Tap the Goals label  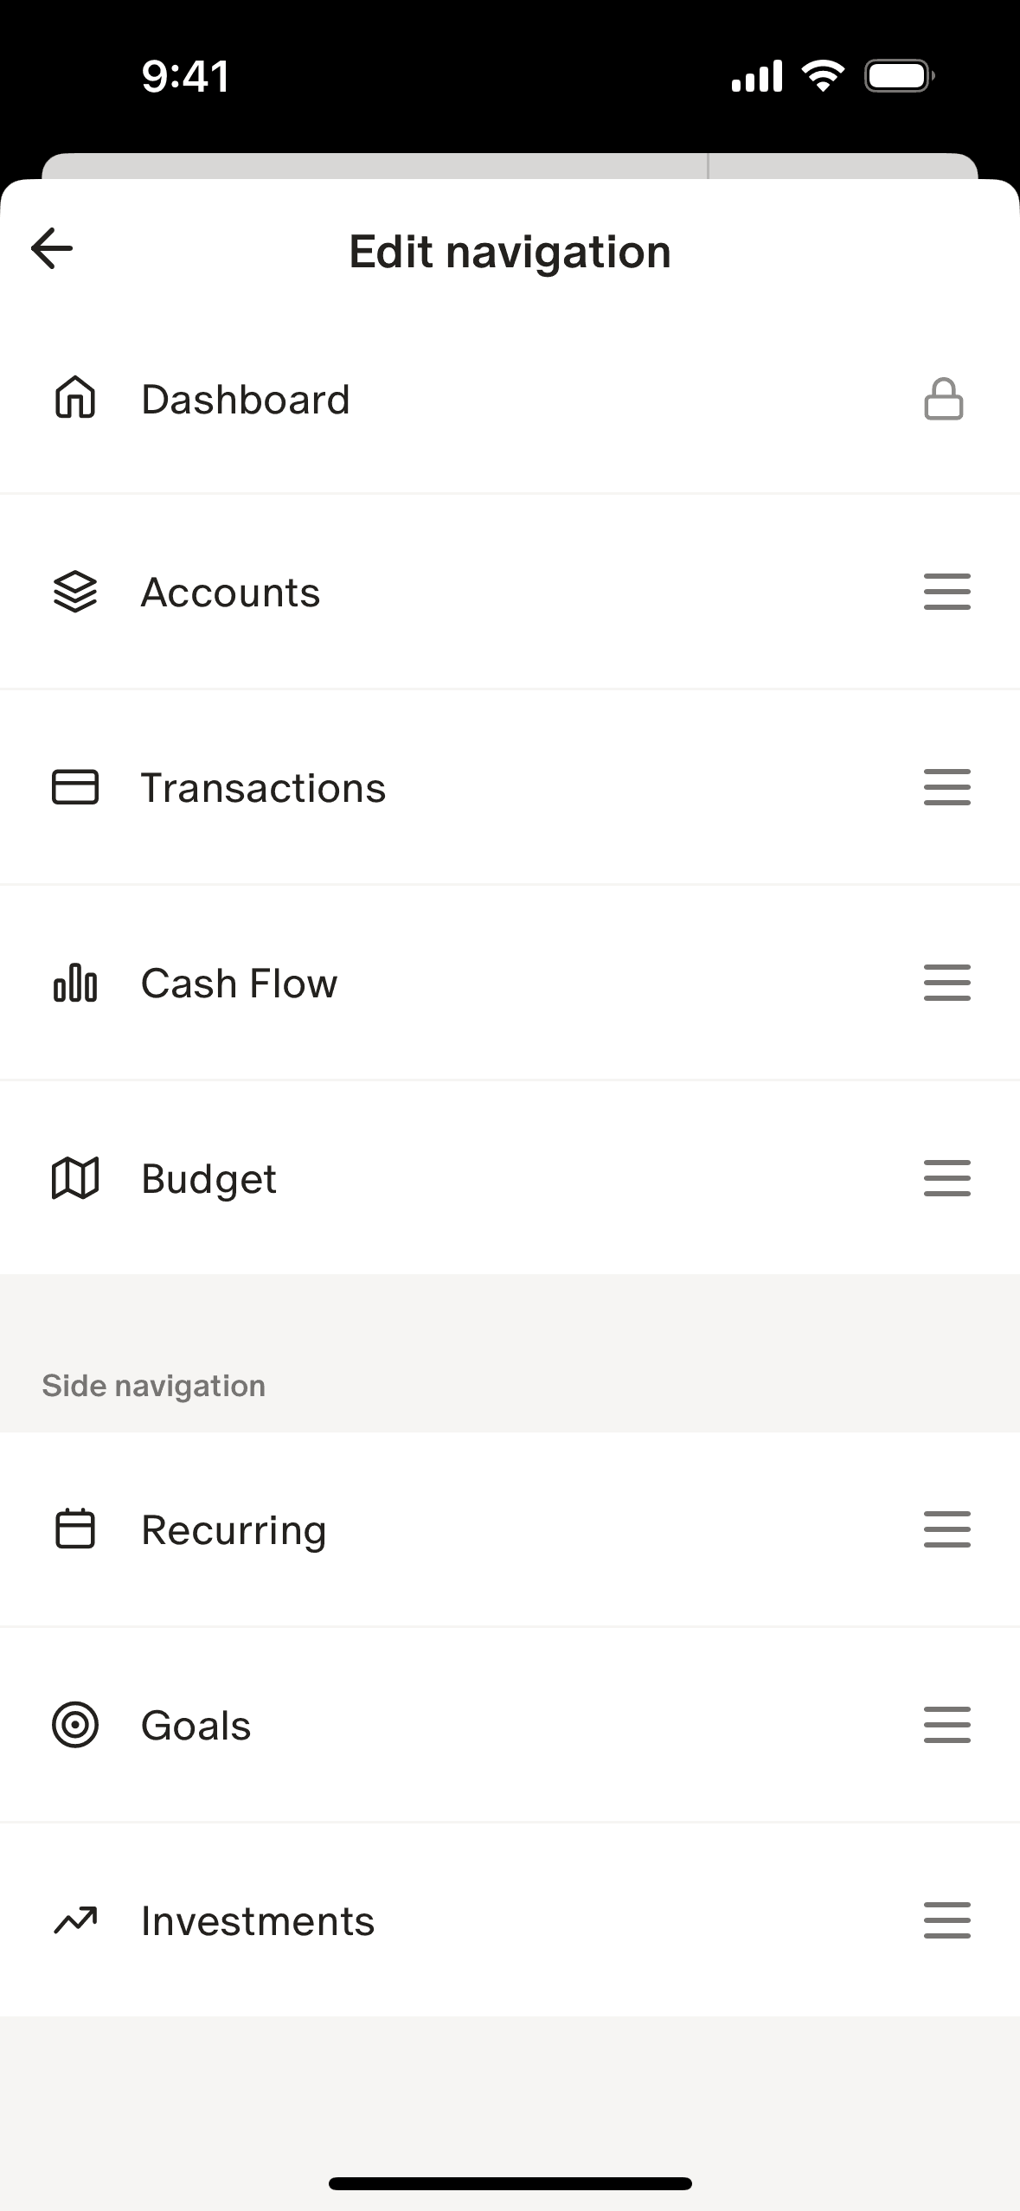[196, 1726]
